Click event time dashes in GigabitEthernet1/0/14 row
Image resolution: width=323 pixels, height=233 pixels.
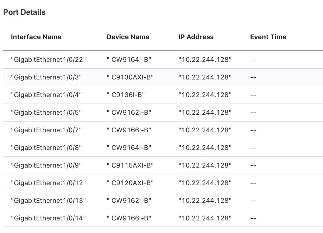coord(253,219)
